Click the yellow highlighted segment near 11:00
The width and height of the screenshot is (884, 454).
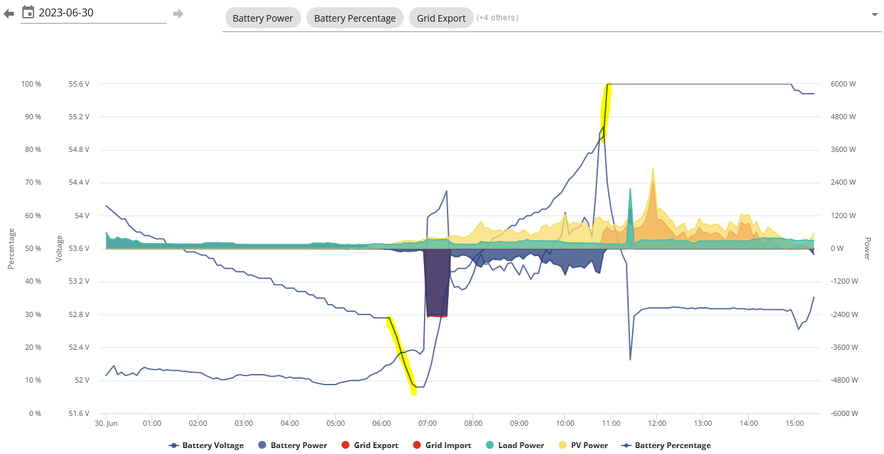606,110
